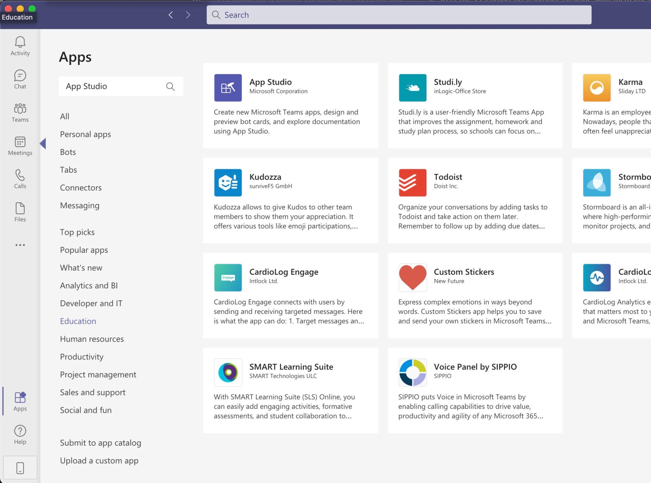Switch to the Teams view
651x483 pixels.
coord(20,112)
